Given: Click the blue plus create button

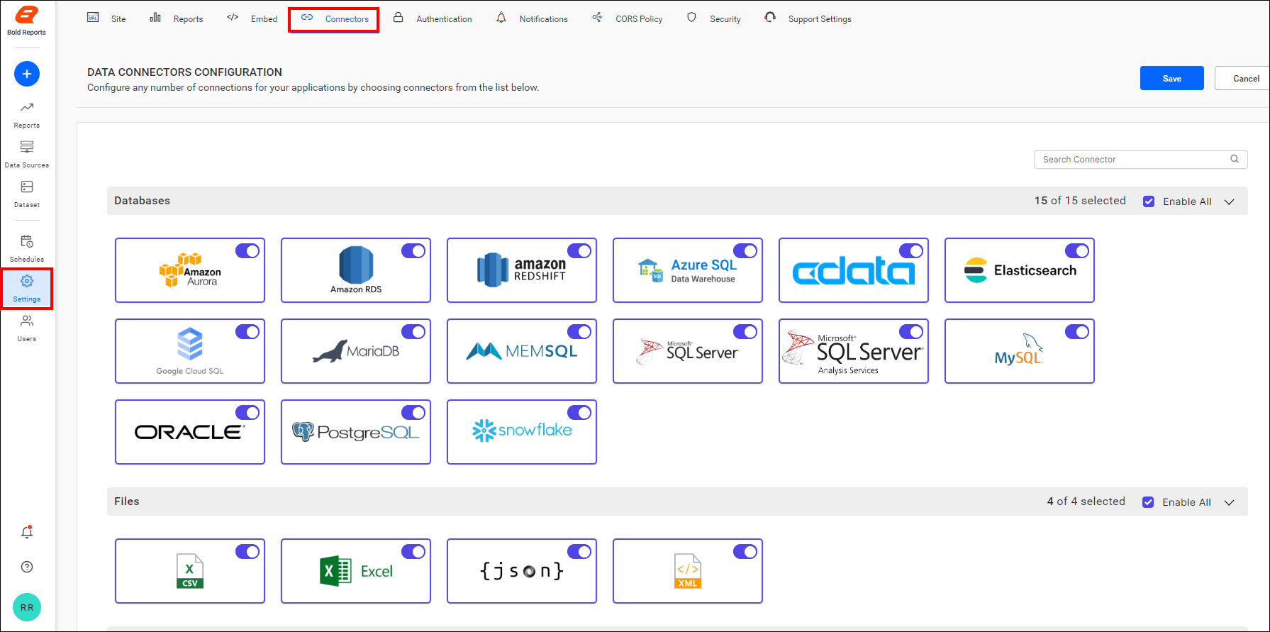Looking at the screenshot, I should [x=27, y=74].
